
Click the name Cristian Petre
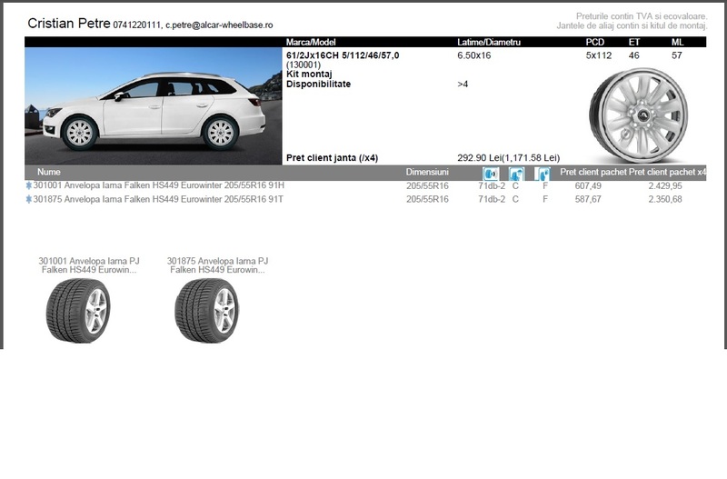(x=69, y=24)
